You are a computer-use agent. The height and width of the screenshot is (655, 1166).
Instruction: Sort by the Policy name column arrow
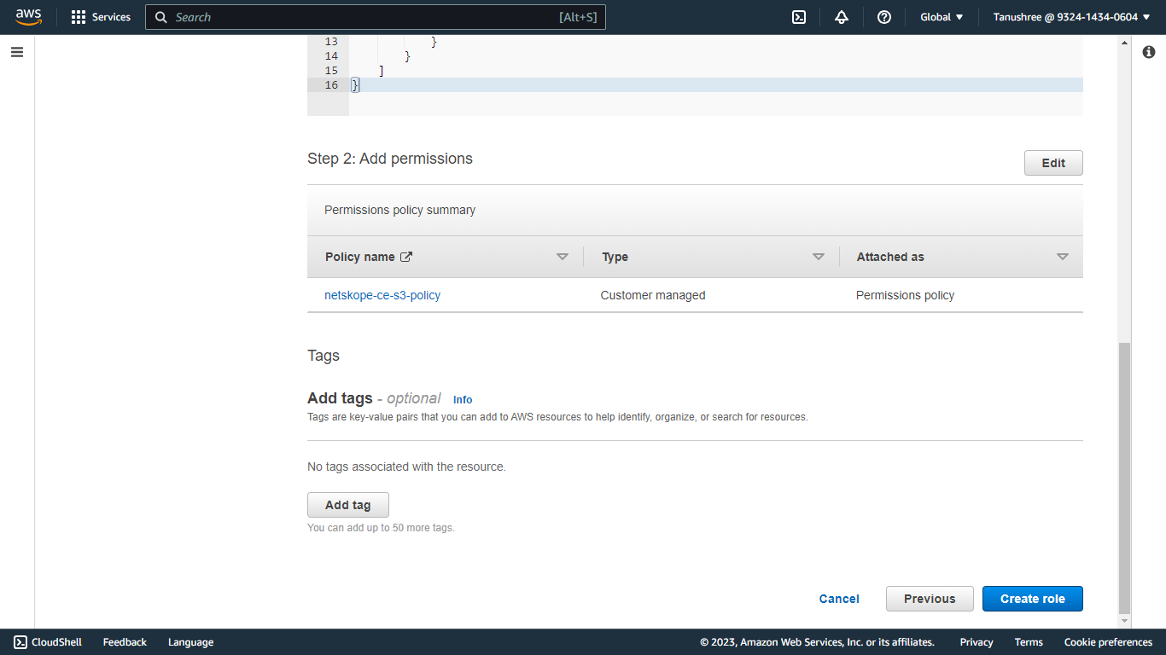tap(563, 257)
